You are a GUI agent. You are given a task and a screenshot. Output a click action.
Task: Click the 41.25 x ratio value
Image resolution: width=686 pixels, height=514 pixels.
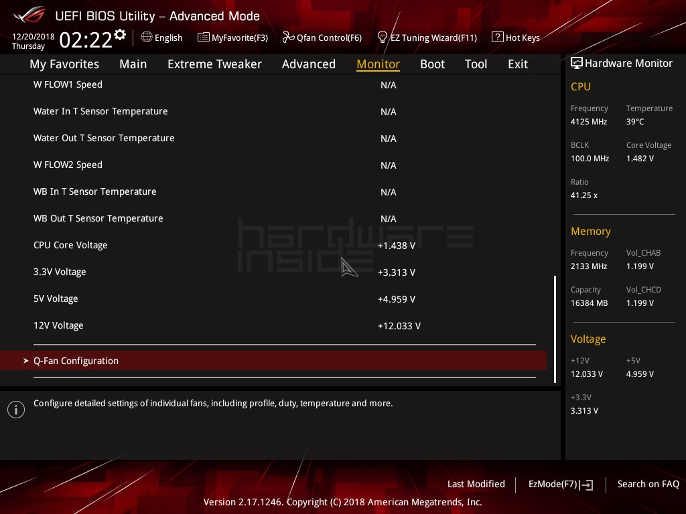coord(584,195)
